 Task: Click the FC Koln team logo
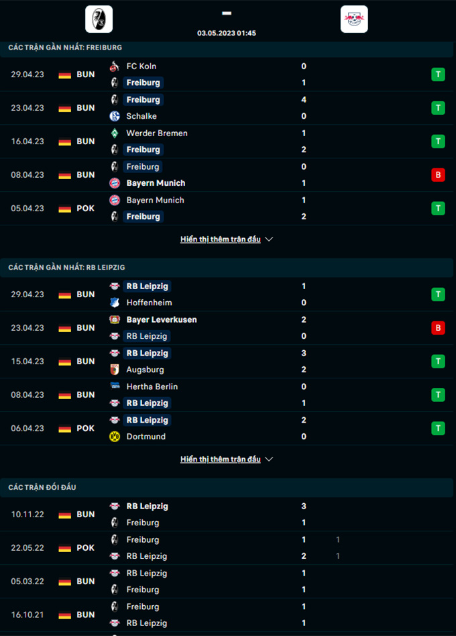pyautogui.click(x=115, y=66)
